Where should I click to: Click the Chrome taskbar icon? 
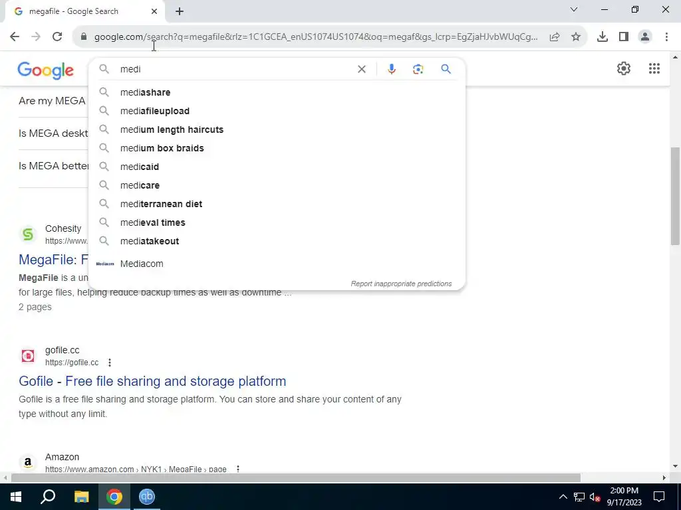(114, 497)
